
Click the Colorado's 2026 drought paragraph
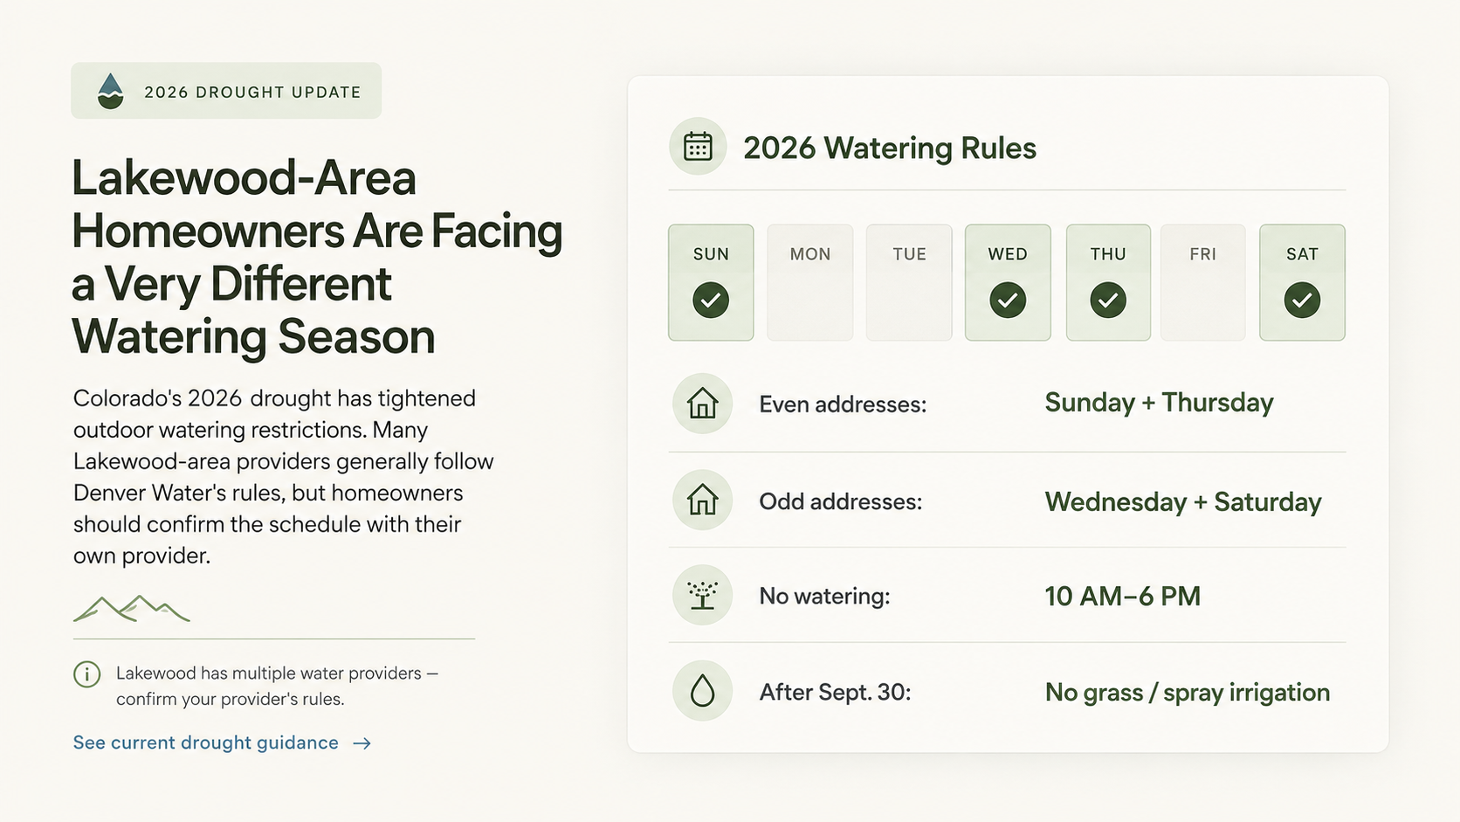tap(284, 477)
